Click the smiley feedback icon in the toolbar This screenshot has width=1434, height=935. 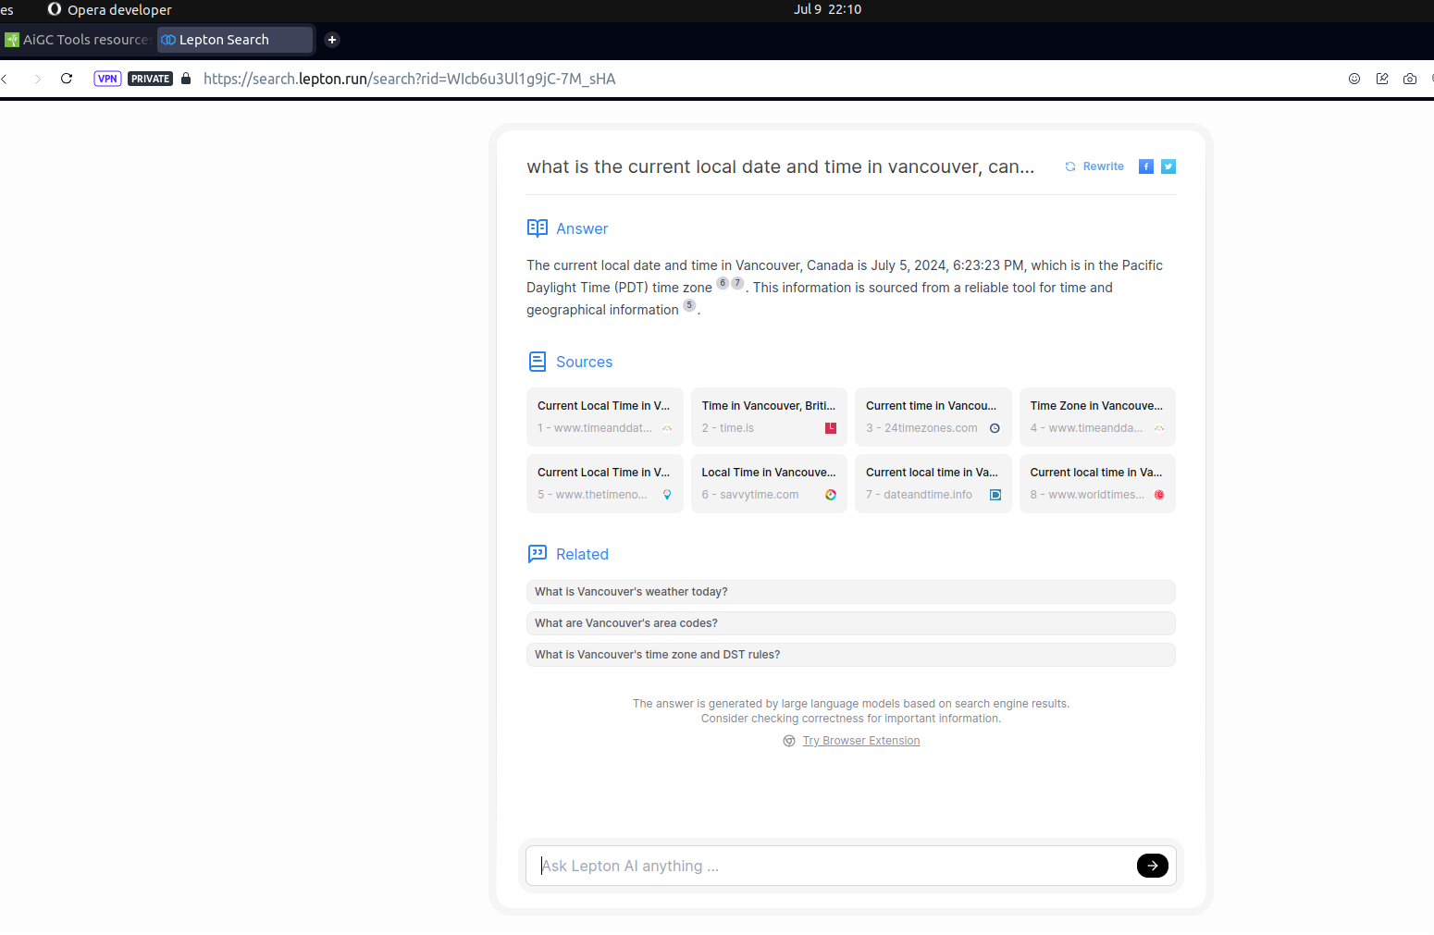click(1354, 79)
